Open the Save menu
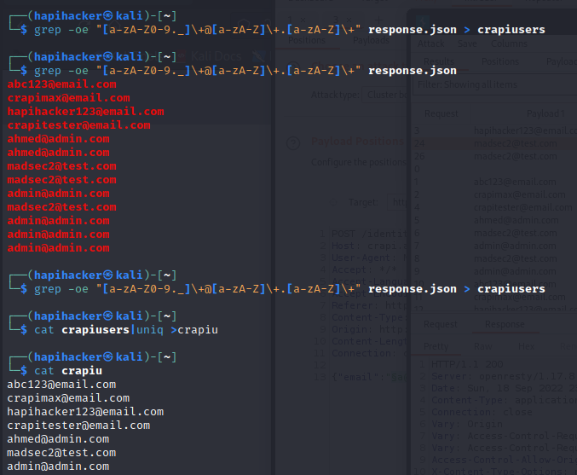Viewport: 577px width, 475px height. click(x=467, y=42)
